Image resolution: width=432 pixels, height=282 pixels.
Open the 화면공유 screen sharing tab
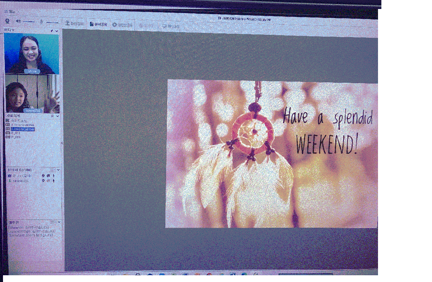(171, 26)
